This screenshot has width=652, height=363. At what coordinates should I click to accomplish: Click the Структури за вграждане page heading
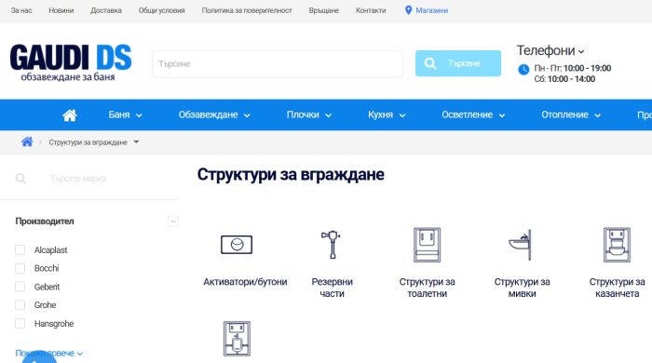pos(291,174)
